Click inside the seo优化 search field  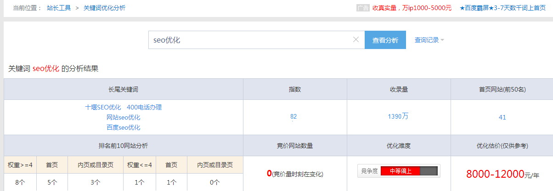pos(248,40)
